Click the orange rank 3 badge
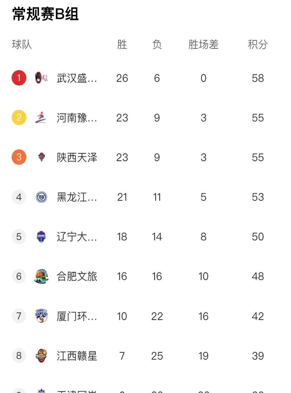The width and height of the screenshot is (291, 393). click(x=19, y=157)
